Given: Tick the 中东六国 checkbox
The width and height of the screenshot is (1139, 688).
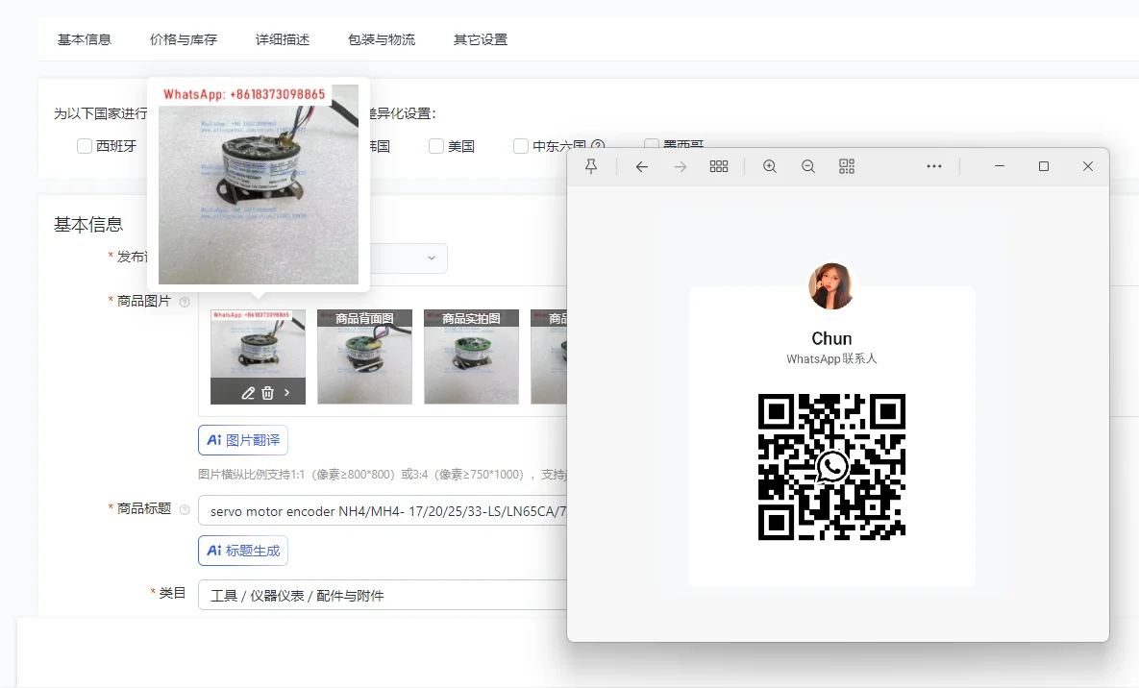Looking at the screenshot, I should (x=520, y=146).
